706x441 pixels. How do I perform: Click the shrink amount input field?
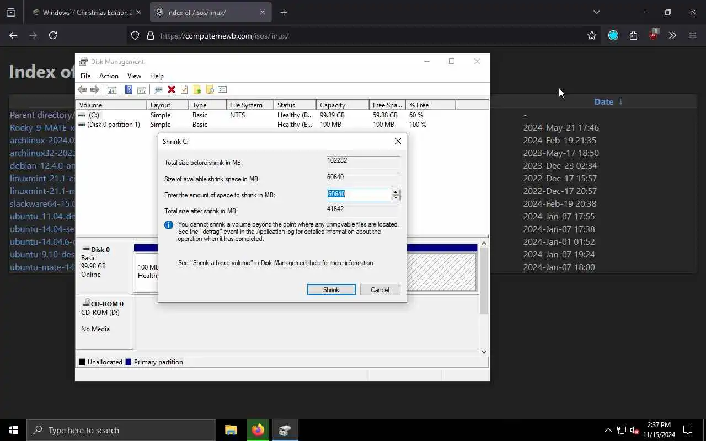tap(359, 195)
